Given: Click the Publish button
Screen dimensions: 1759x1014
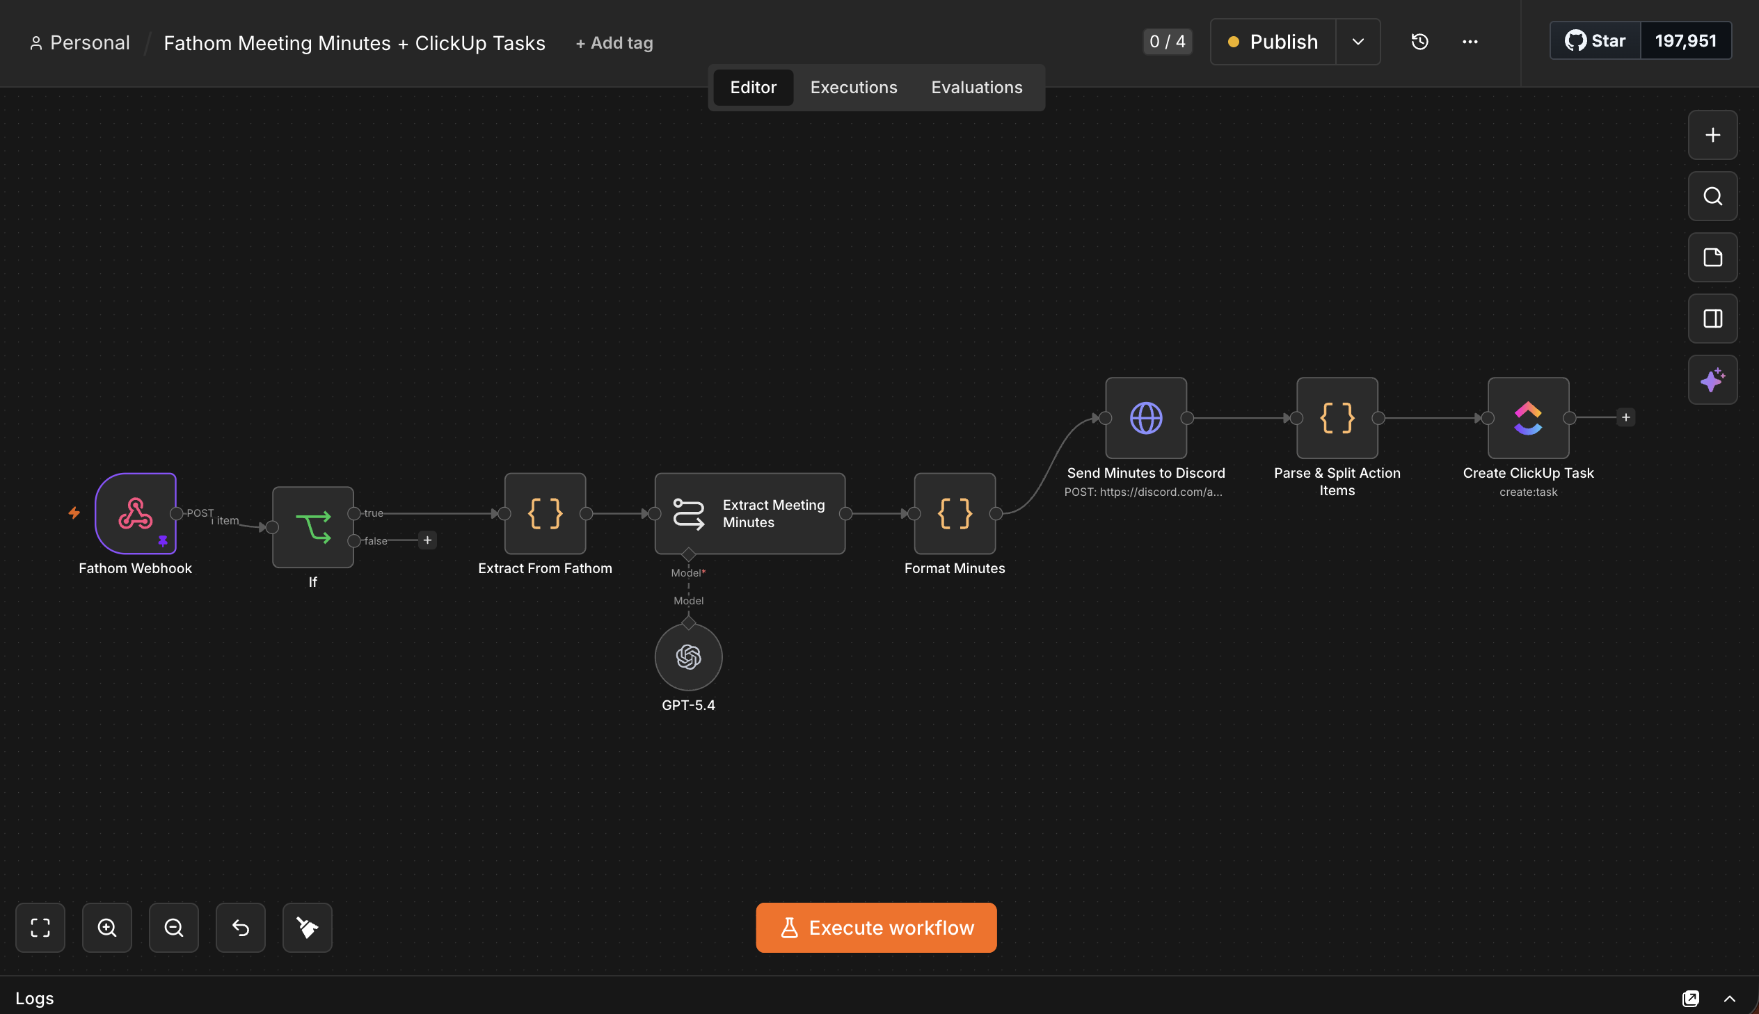Looking at the screenshot, I should point(1273,42).
